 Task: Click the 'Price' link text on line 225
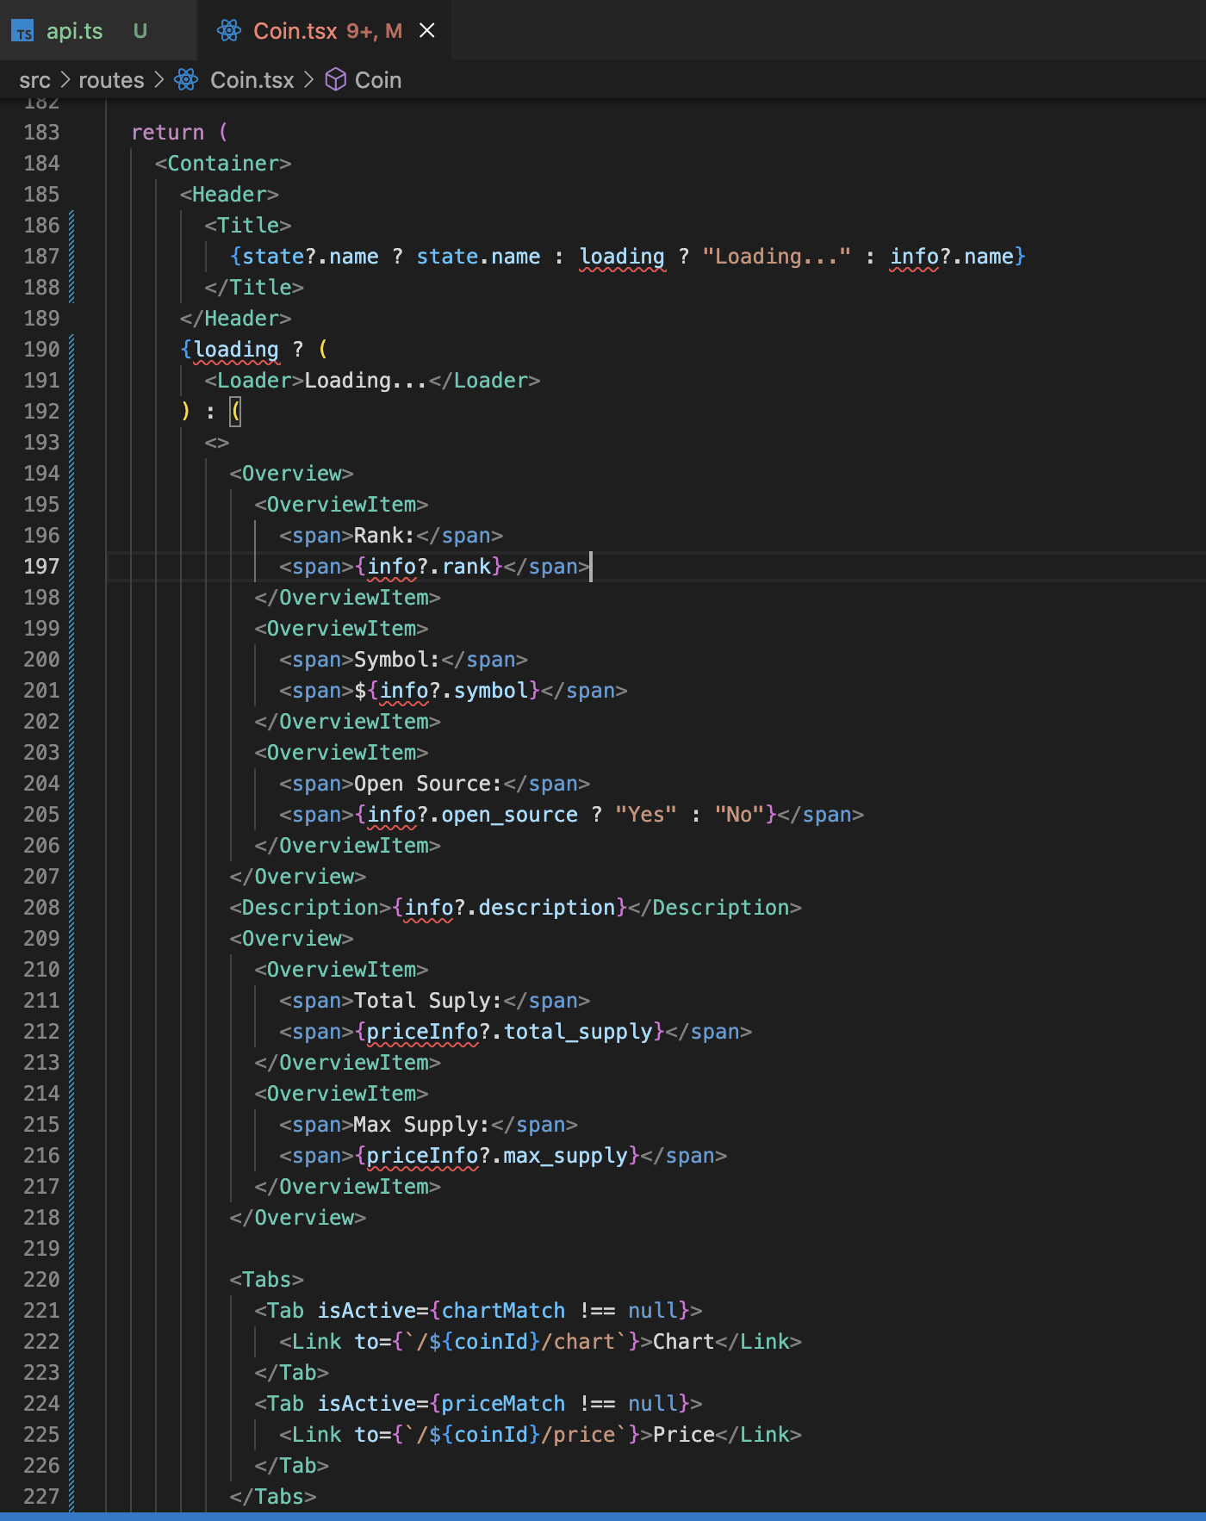[684, 1435]
